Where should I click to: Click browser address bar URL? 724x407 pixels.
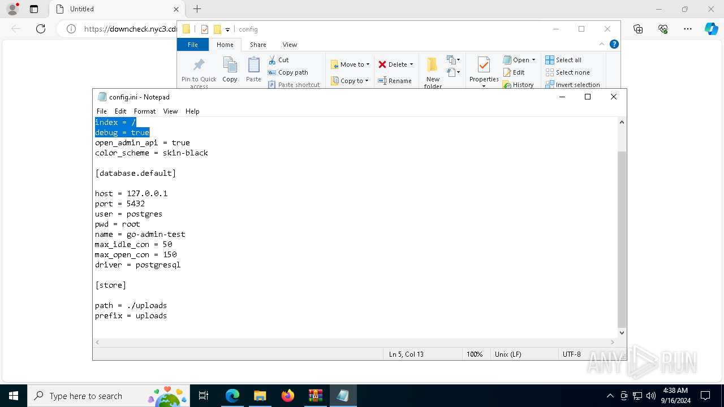coord(130,29)
